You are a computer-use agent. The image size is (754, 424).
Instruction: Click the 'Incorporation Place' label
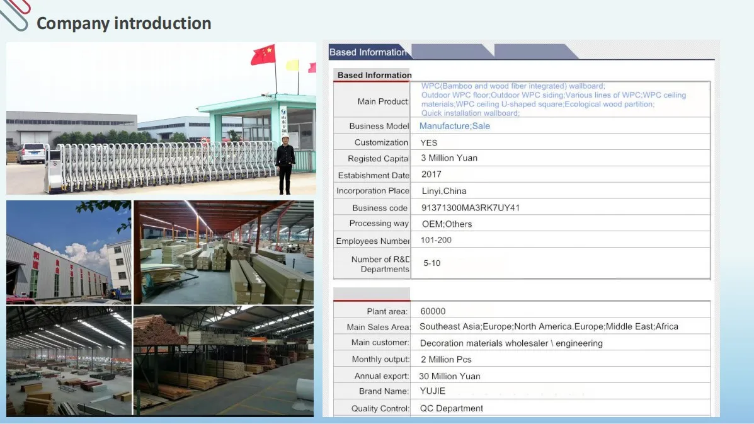click(x=373, y=191)
